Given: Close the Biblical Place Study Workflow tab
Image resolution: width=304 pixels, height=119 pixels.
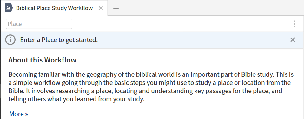Looking at the screenshot, I should 101,8.
